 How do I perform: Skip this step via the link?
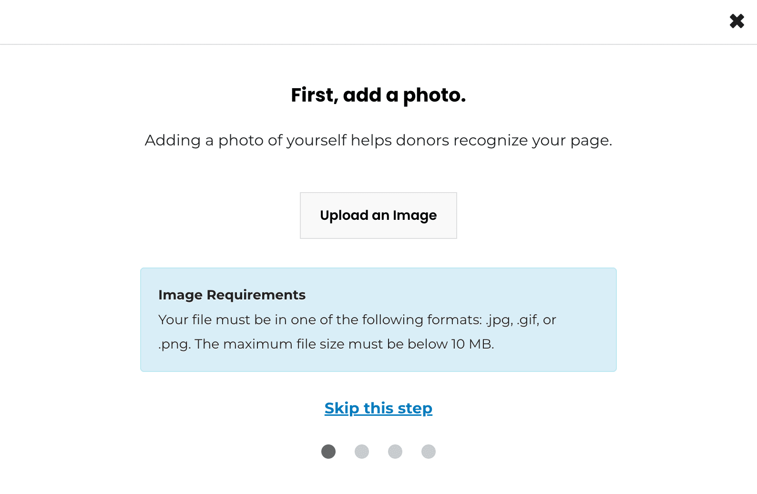click(378, 408)
